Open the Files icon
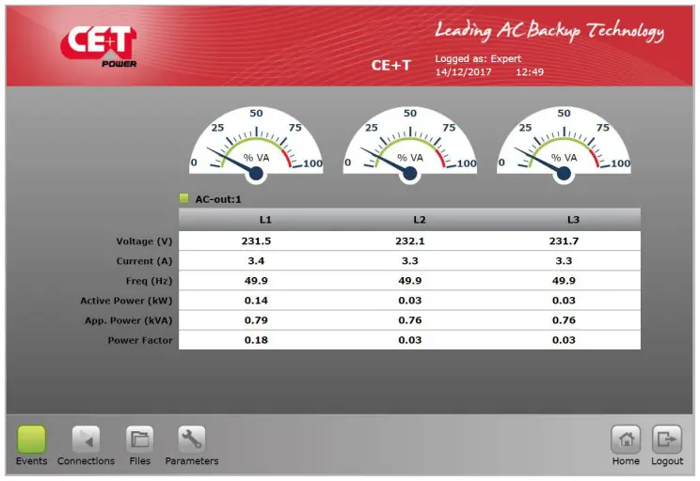This screenshot has width=700, height=481. [x=140, y=439]
